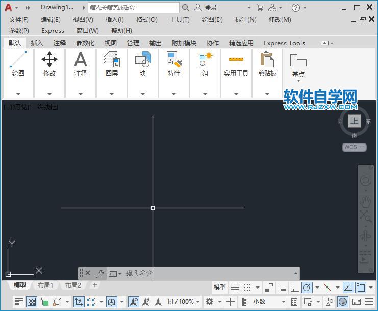Click the 模型 model space button in the status bar

coord(220,288)
